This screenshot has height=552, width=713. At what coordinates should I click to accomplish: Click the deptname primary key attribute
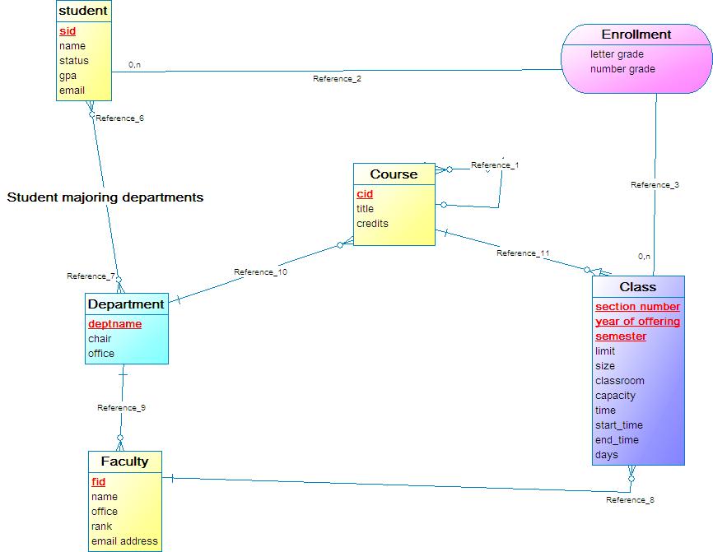[x=114, y=324]
